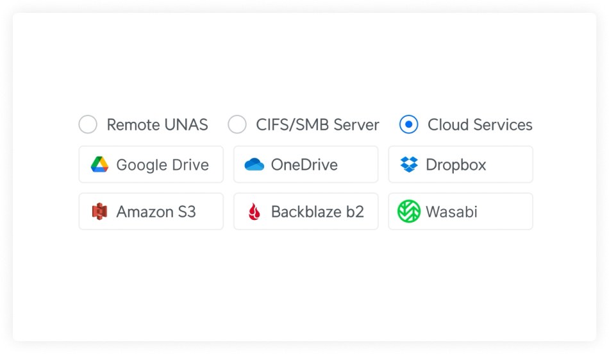
Task: Click the green Wasabi logo icon
Action: pyautogui.click(x=408, y=212)
